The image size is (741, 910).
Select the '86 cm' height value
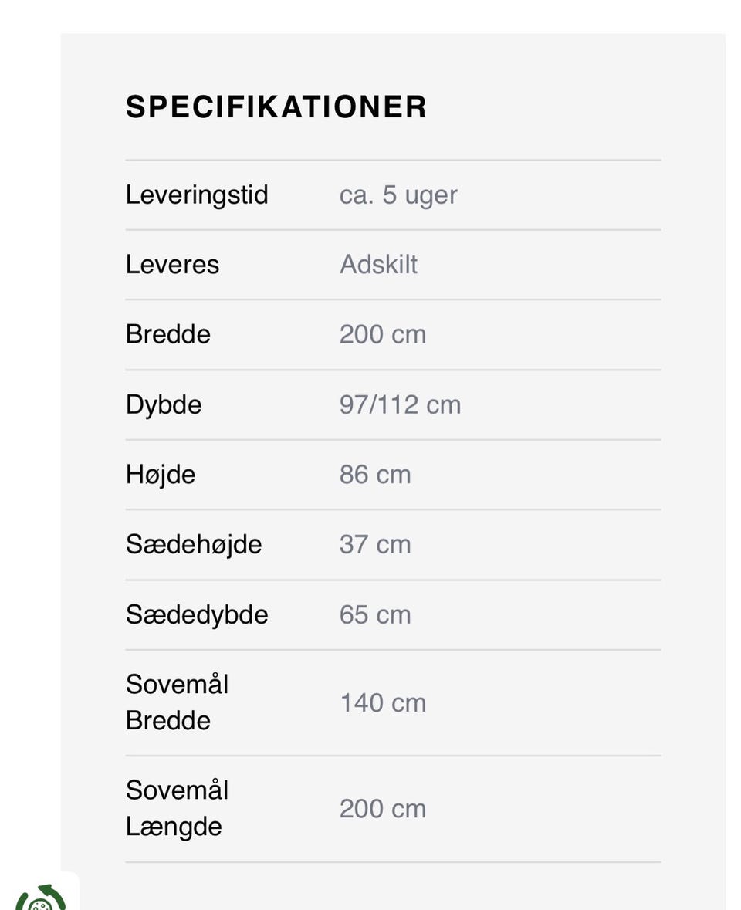[375, 474]
